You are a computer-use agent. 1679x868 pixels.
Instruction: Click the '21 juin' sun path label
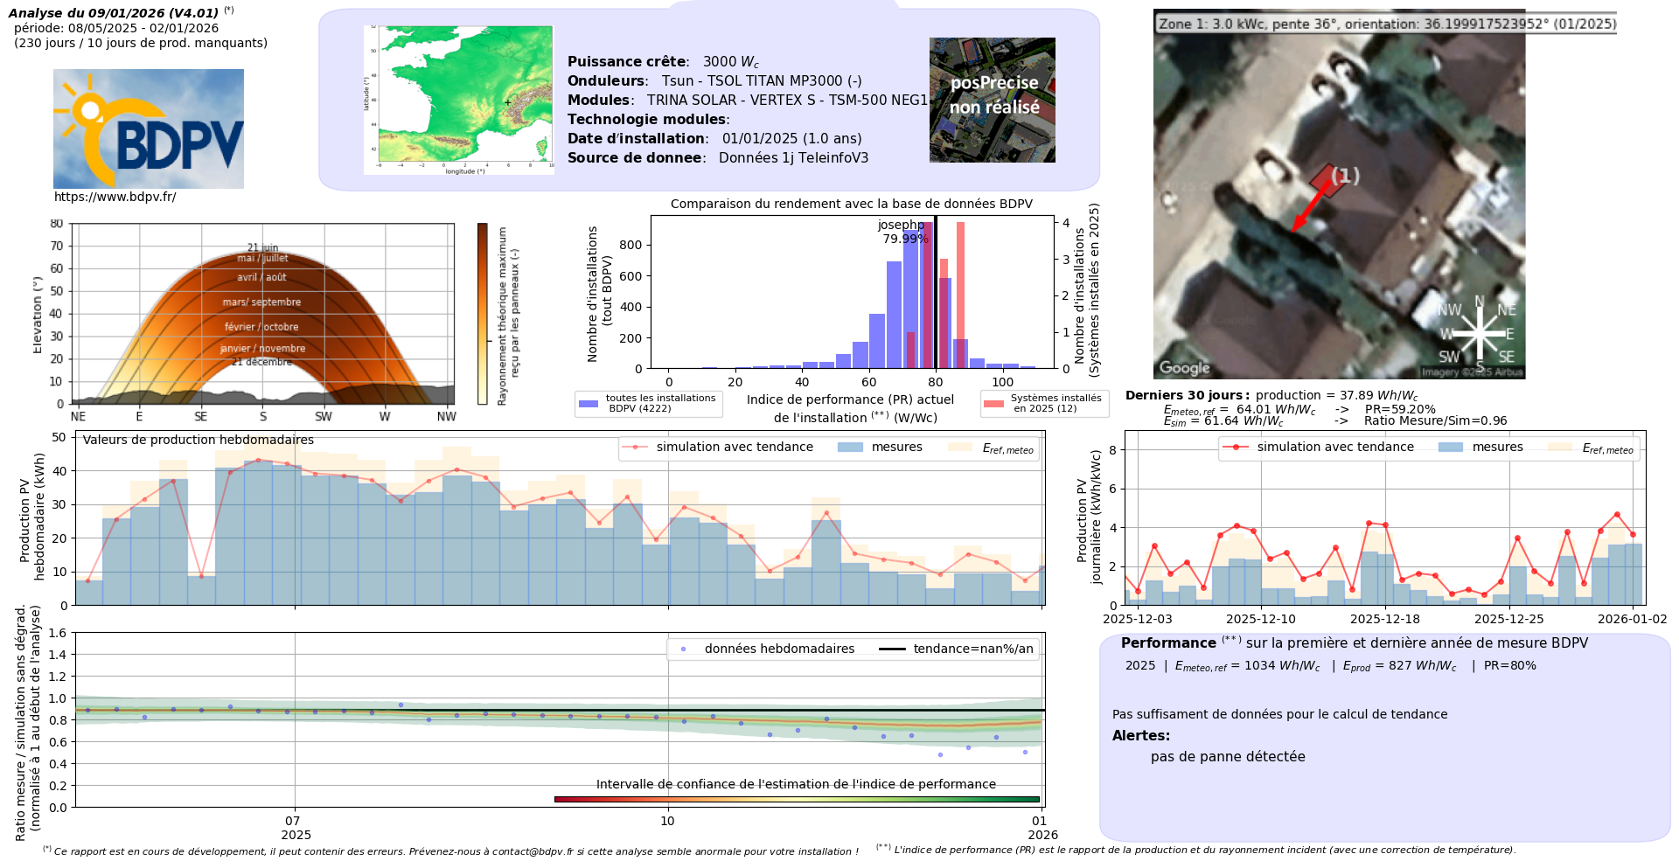tap(262, 247)
